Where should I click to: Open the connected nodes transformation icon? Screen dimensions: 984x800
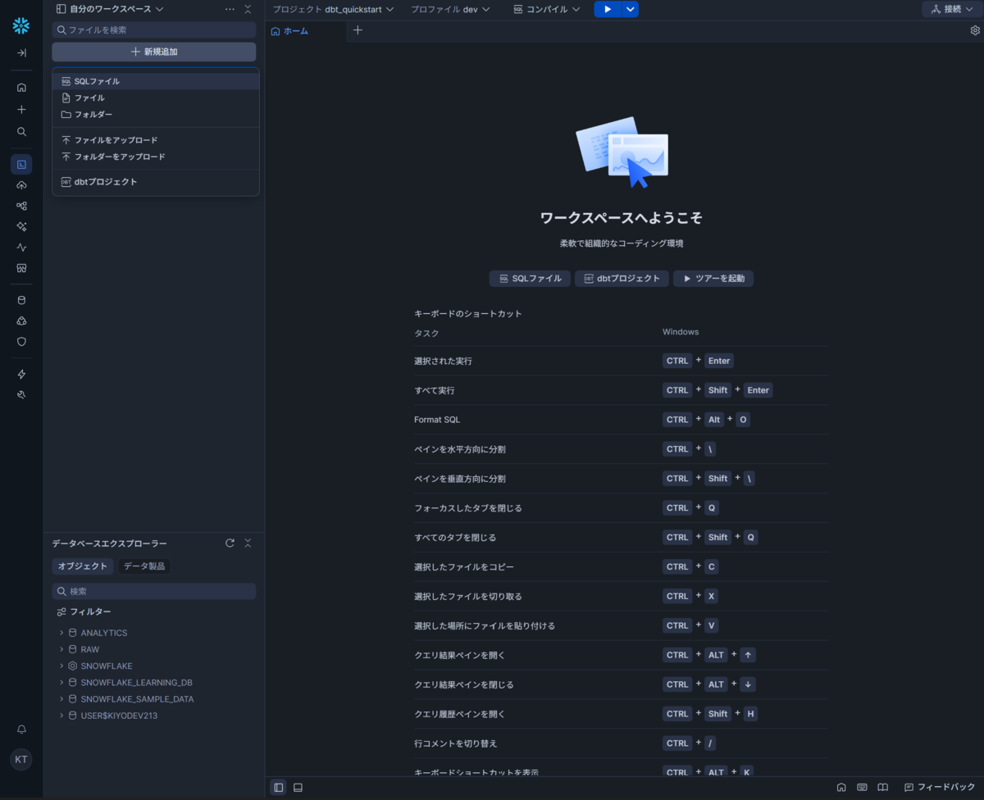tap(21, 206)
